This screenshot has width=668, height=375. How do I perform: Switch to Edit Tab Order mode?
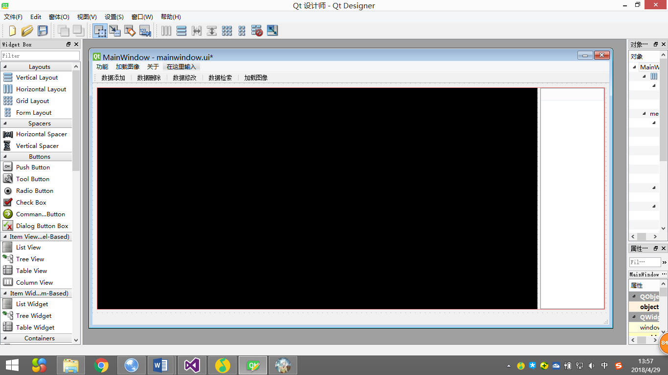coord(145,31)
